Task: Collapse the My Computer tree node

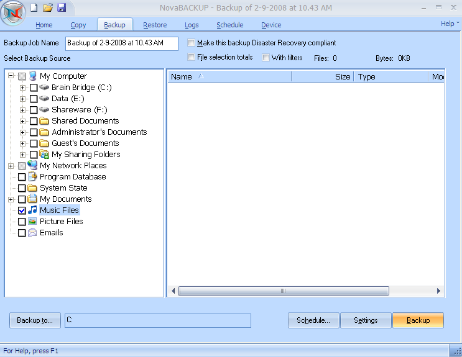Action: click(11, 76)
